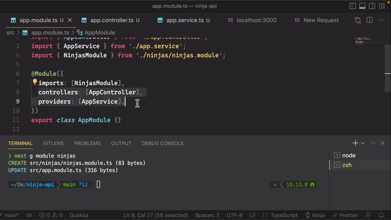Click the compare changes icon in editor toolbar
The width and height of the screenshot is (391, 220).
tap(358, 20)
